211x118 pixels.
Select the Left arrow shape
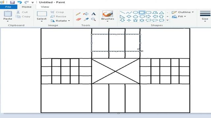pos(155,16)
